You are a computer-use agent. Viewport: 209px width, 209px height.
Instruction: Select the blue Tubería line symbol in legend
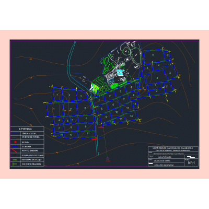coord(15,146)
